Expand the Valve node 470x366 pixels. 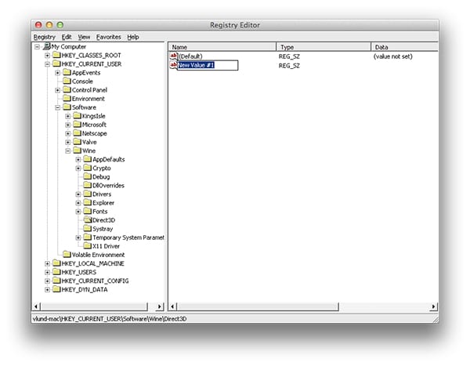pyautogui.click(x=67, y=142)
